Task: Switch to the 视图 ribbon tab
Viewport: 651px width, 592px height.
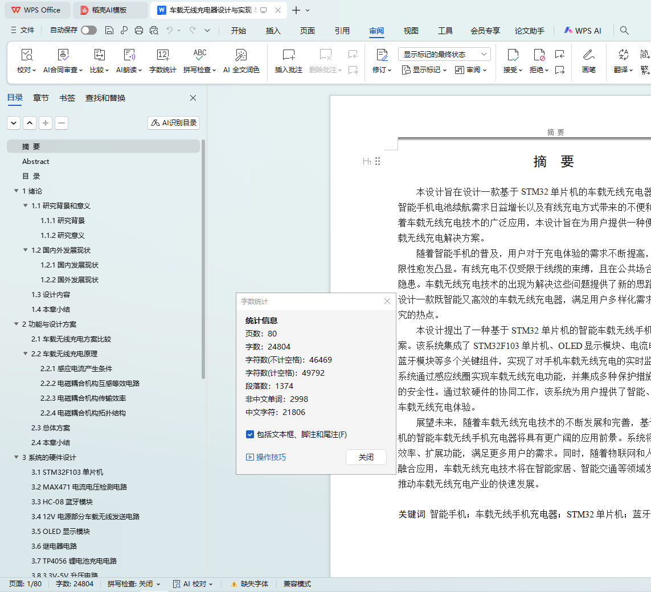Action: pos(411,31)
